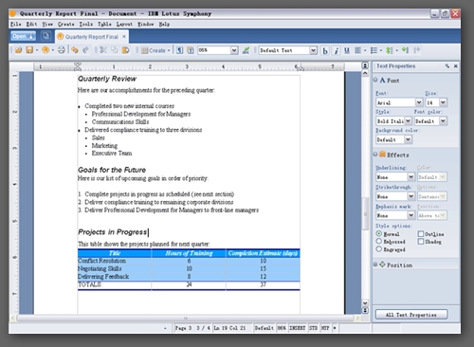This screenshot has width=474, height=347.
Task: Close the Quarterly Report Final tab
Action: 124,37
